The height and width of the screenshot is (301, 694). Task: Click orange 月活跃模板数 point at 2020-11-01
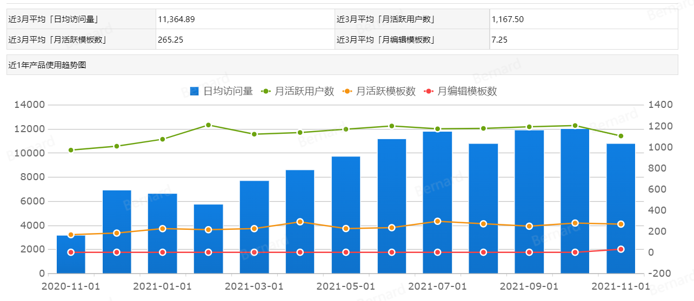71,235
